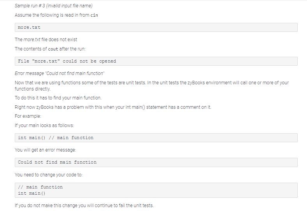307x211 pixels.
Task: Click 'Assume the following is read in' sentence
Action: coord(56,15)
